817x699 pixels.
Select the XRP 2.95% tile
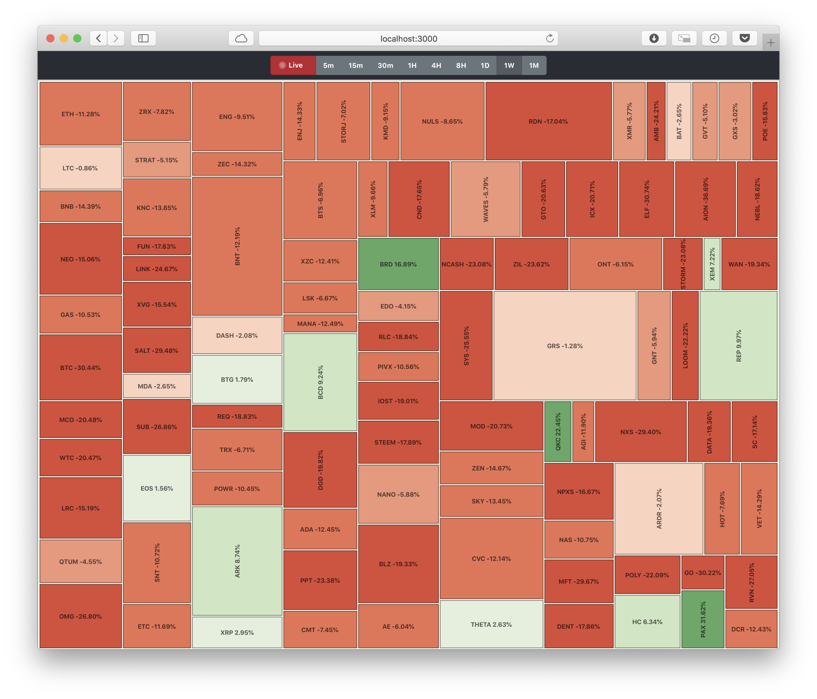[237, 632]
